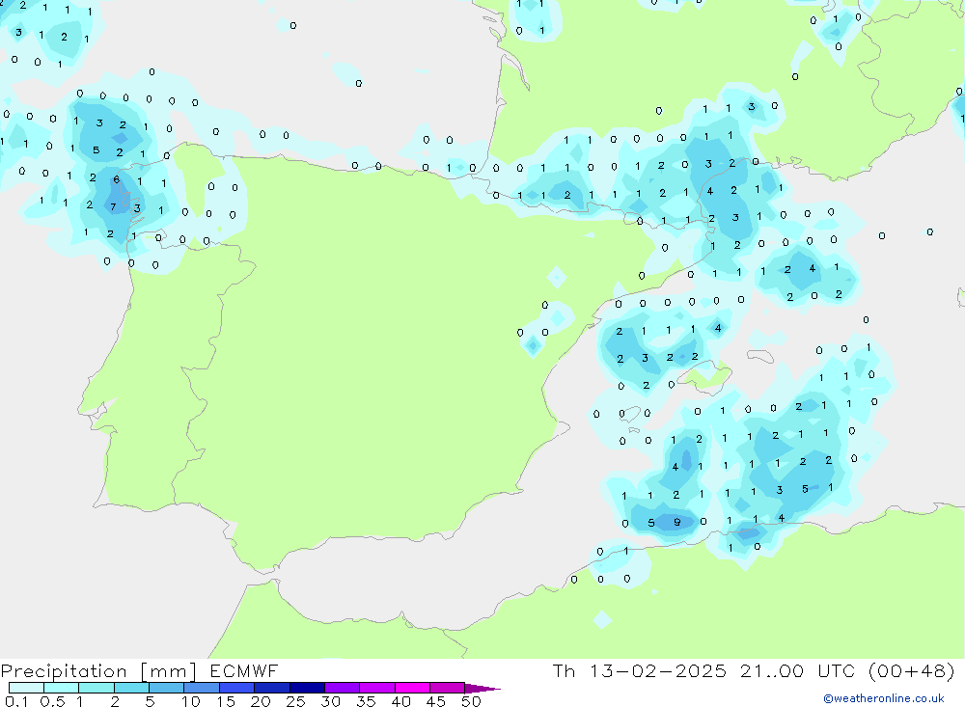Click the '6' precipitation value on map
The width and height of the screenshot is (965, 707).
click(x=117, y=179)
